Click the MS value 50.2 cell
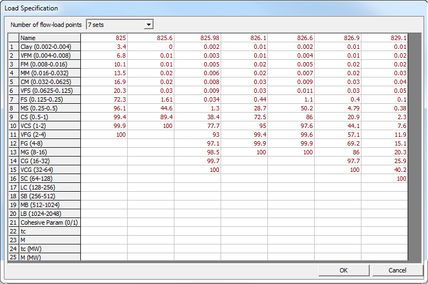Viewport: 428px width, 284px height. point(291,108)
